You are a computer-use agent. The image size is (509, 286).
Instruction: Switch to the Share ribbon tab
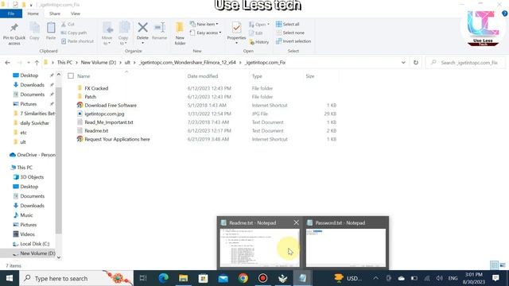[x=55, y=14]
